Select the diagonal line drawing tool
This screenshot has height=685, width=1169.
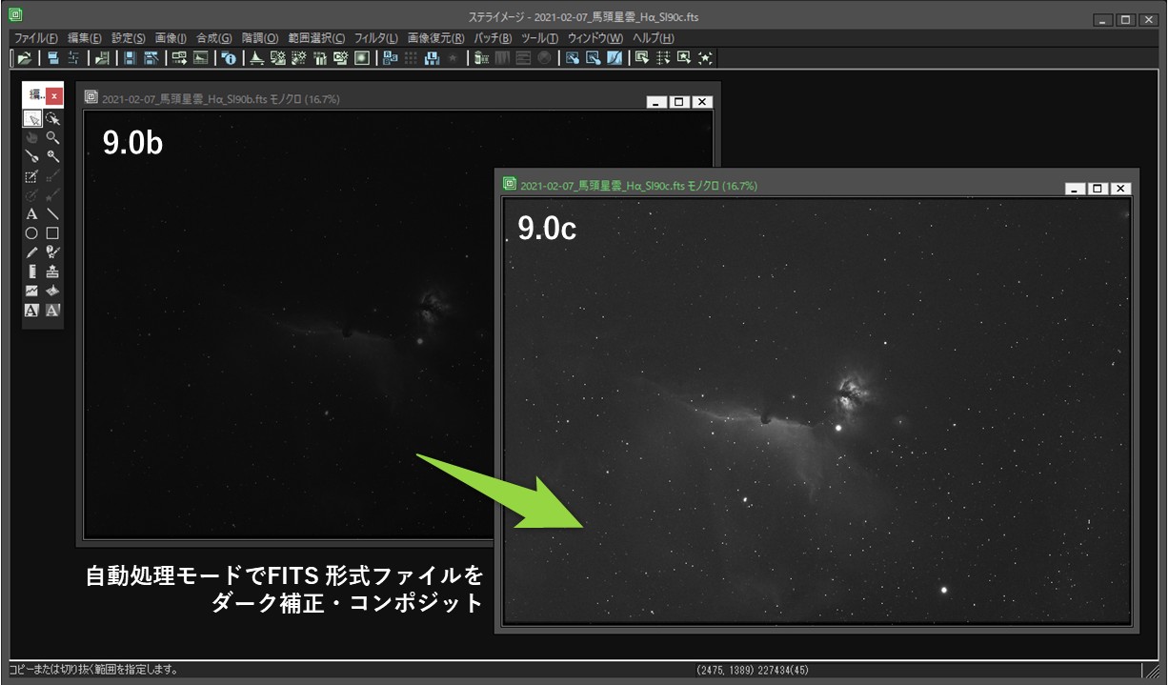click(53, 214)
